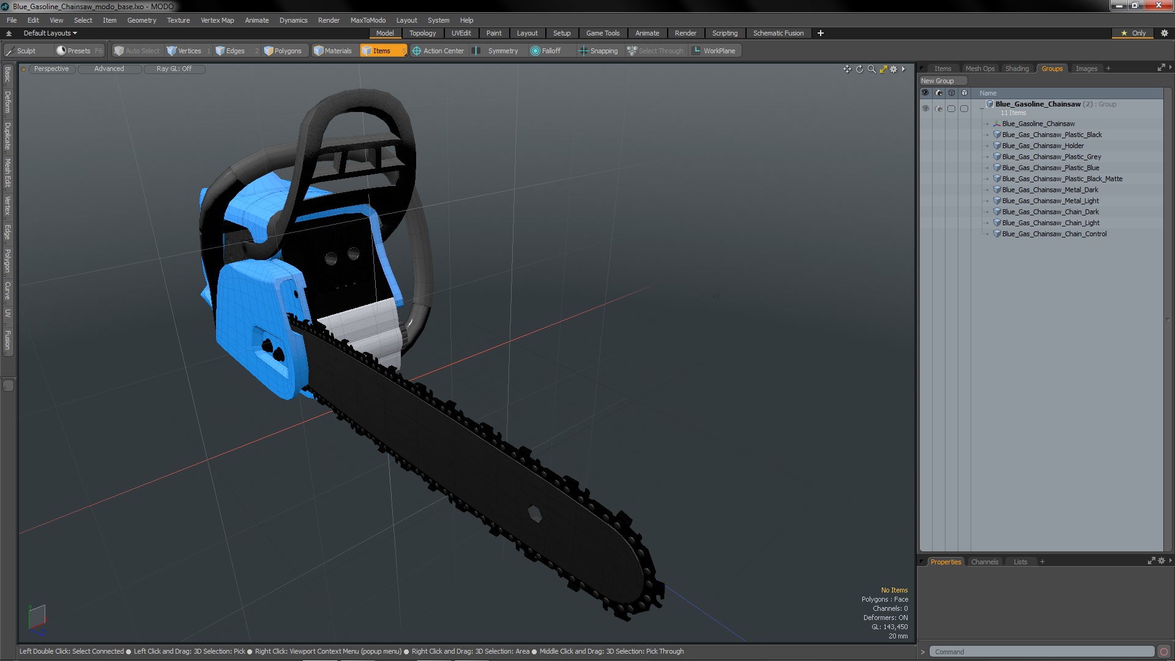1175x661 pixels.
Task: Add a new tab beside Images
Action: pyautogui.click(x=1108, y=69)
